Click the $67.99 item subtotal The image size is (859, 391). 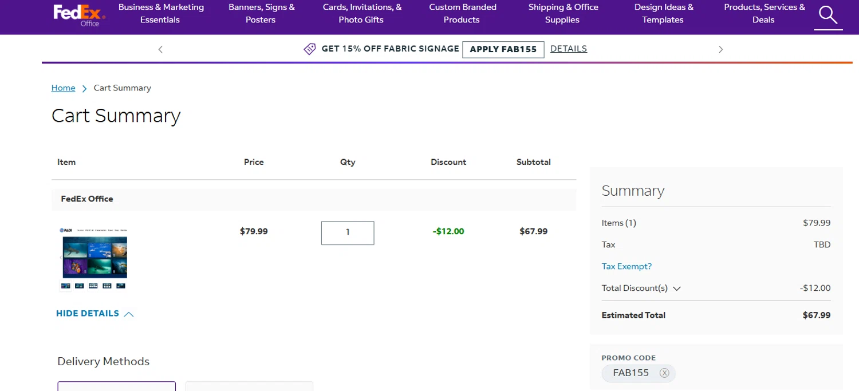pos(533,231)
